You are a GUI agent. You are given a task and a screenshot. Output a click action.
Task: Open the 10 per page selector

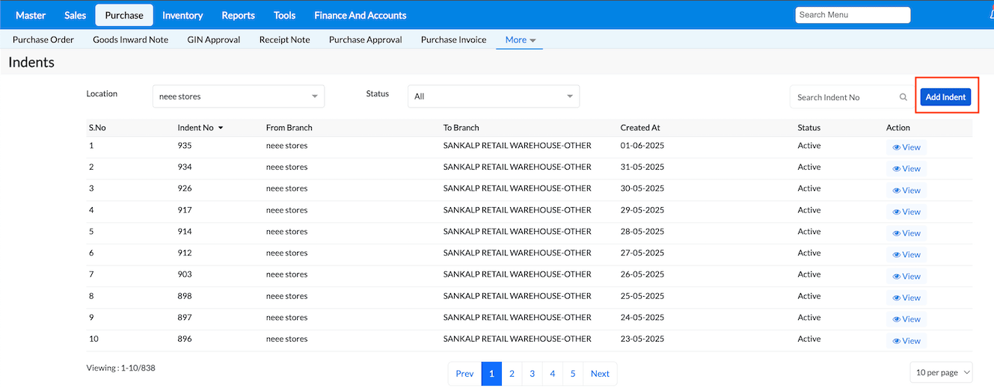941,372
